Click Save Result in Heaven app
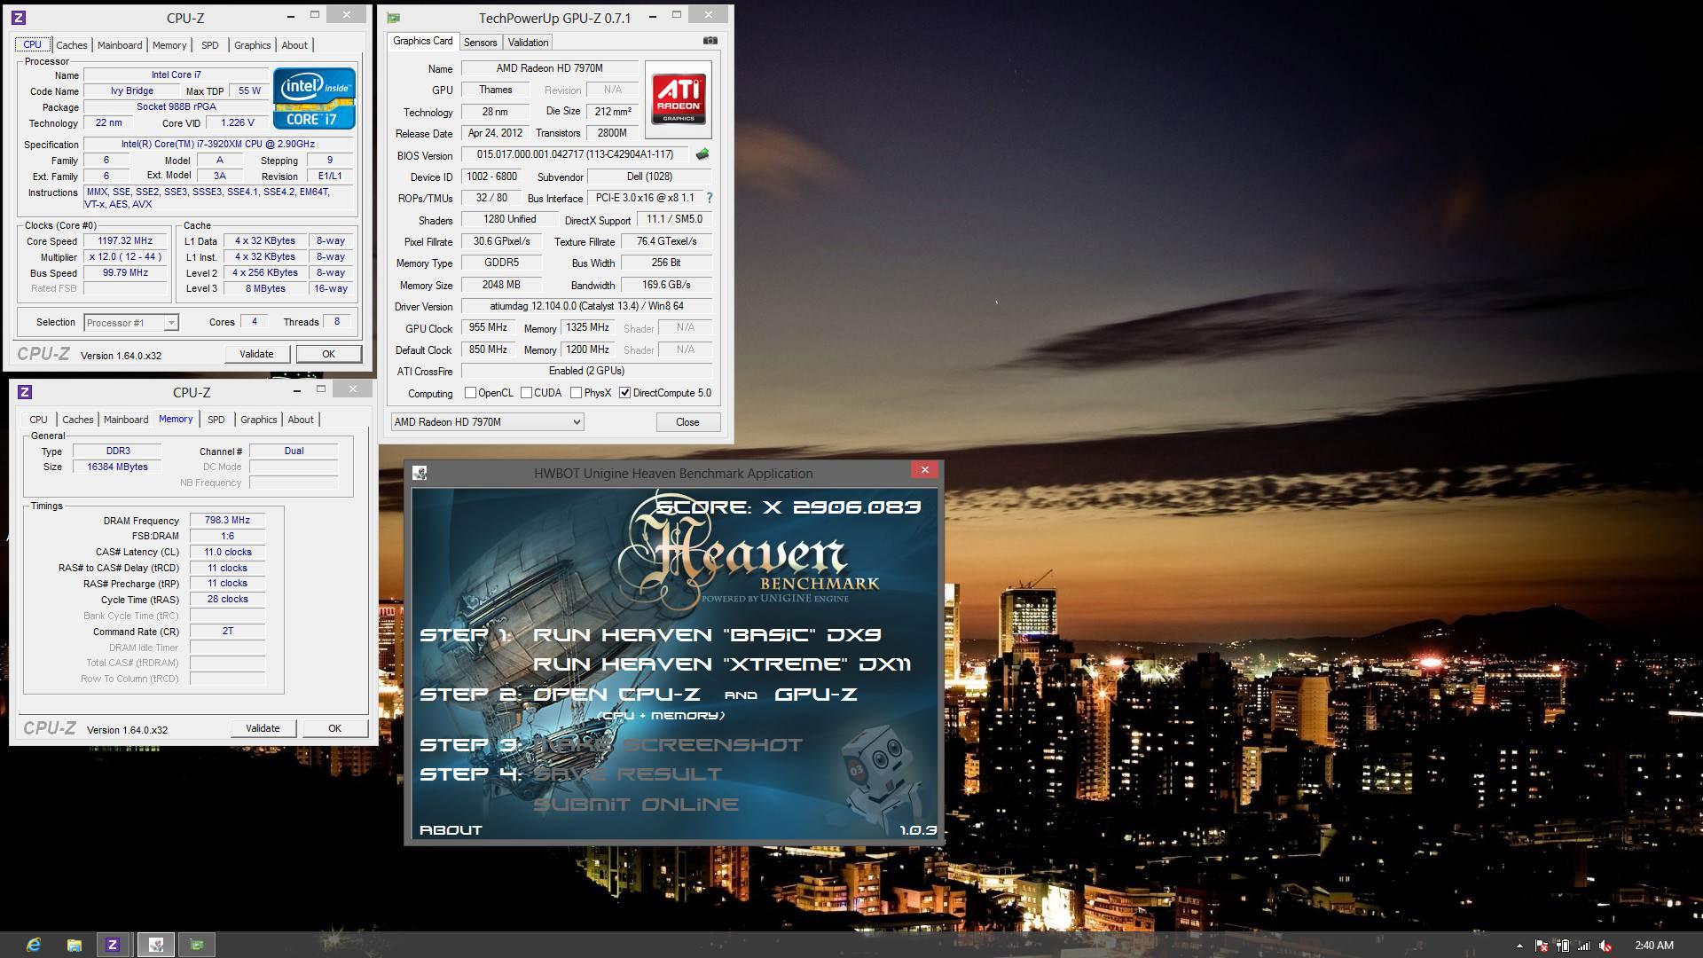1703x958 pixels. coord(627,774)
